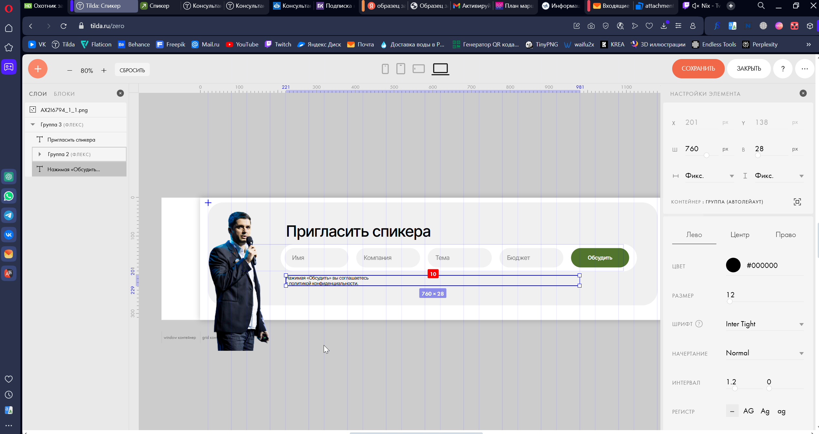Take a snapshot with the camera icon
The width and height of the screenshot is (819, 434).
591,26
